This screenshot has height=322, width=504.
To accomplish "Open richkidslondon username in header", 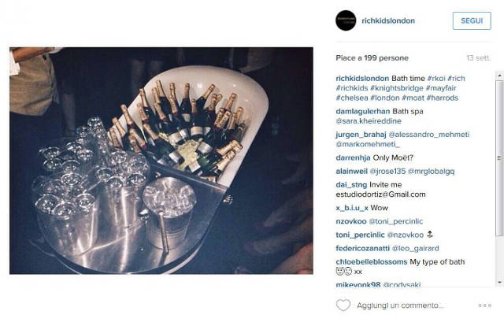I will (388, 20).
